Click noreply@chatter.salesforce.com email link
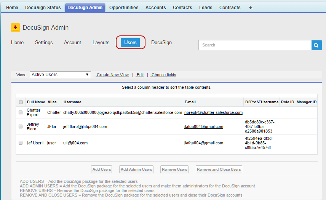 (x=213, y=112)
